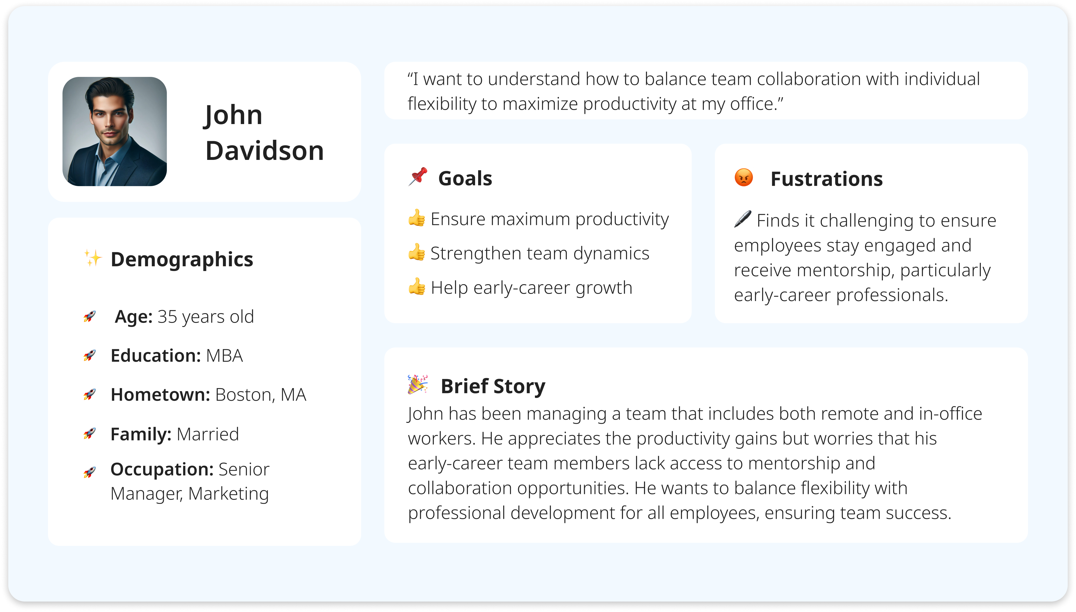Click the rocket icon beside Age

coord(90,316)
